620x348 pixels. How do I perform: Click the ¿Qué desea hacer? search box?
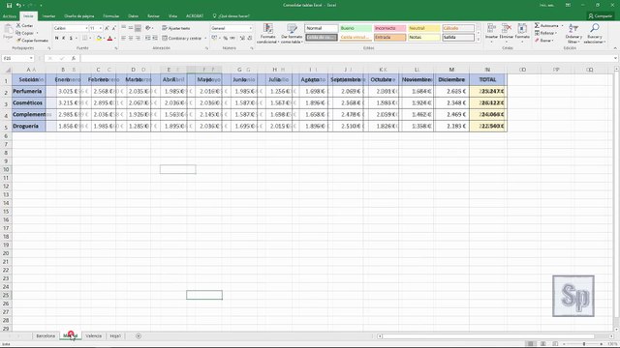point(232,16)
